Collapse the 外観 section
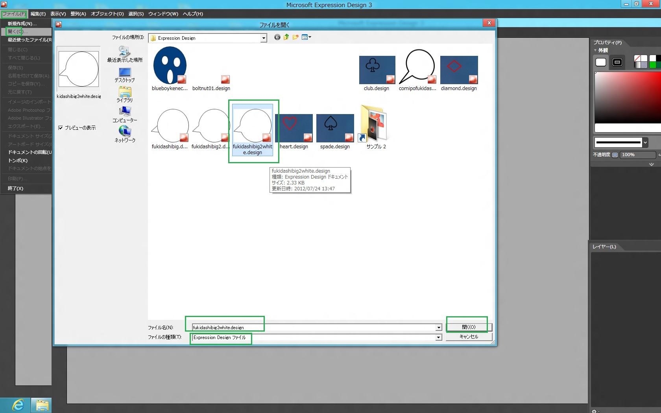661x413 pixels. [x=595, y=50]
